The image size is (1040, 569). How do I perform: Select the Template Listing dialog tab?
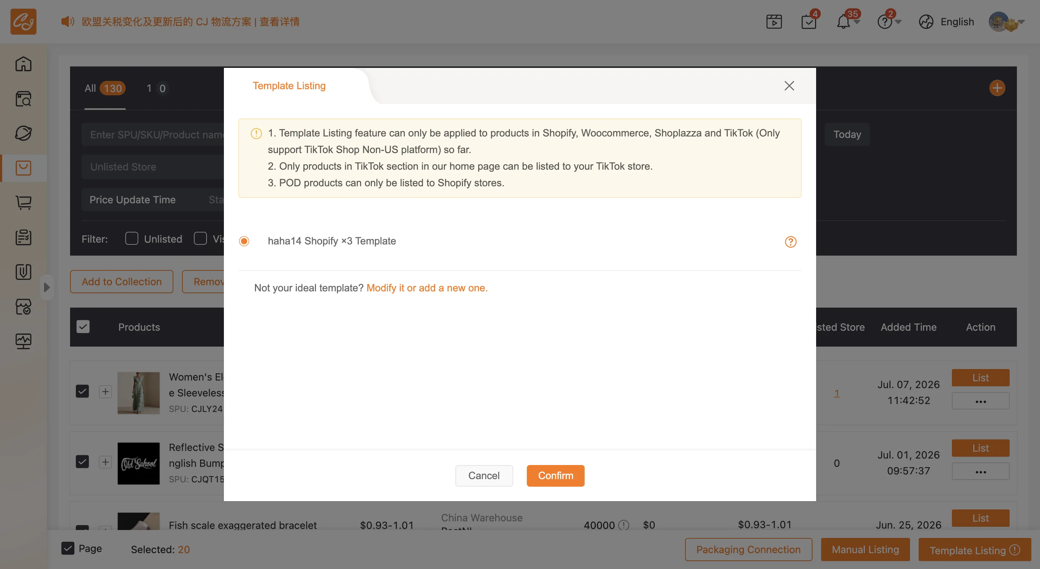(x=289, y=86)
